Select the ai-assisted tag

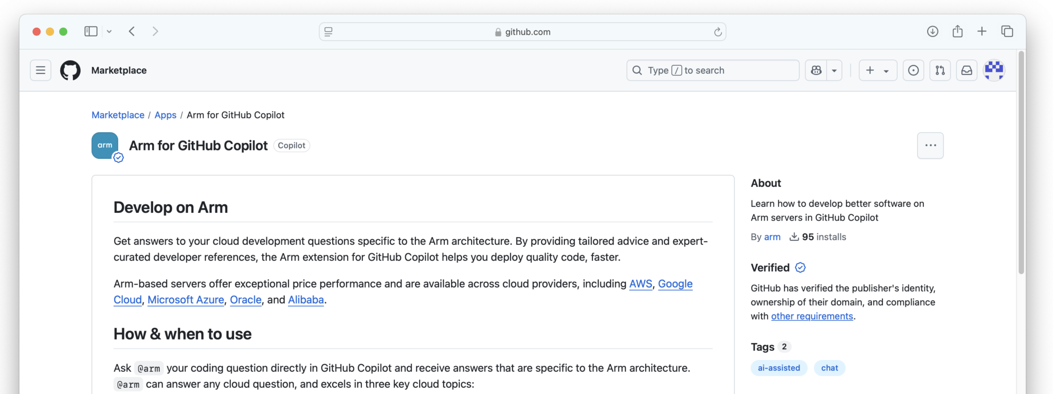click(x=778, y=368)
